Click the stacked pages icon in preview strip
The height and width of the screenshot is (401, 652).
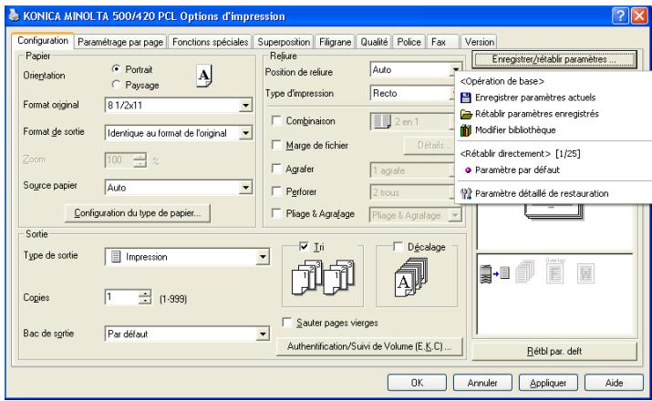coord(524,272)
